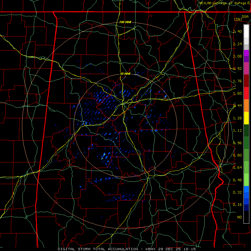Image resolution: width=251 pixels, height=251 pixels.
Task: Select the white swatch on the color scale
Action: pos(246,31)
